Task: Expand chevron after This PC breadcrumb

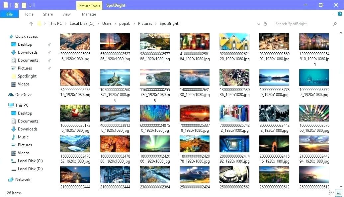Action: (x=66, y=24)
